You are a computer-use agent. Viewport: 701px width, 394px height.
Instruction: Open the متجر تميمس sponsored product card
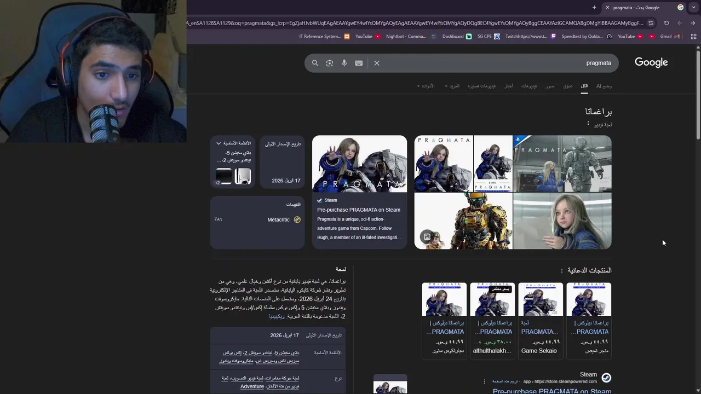pos(589,321)
